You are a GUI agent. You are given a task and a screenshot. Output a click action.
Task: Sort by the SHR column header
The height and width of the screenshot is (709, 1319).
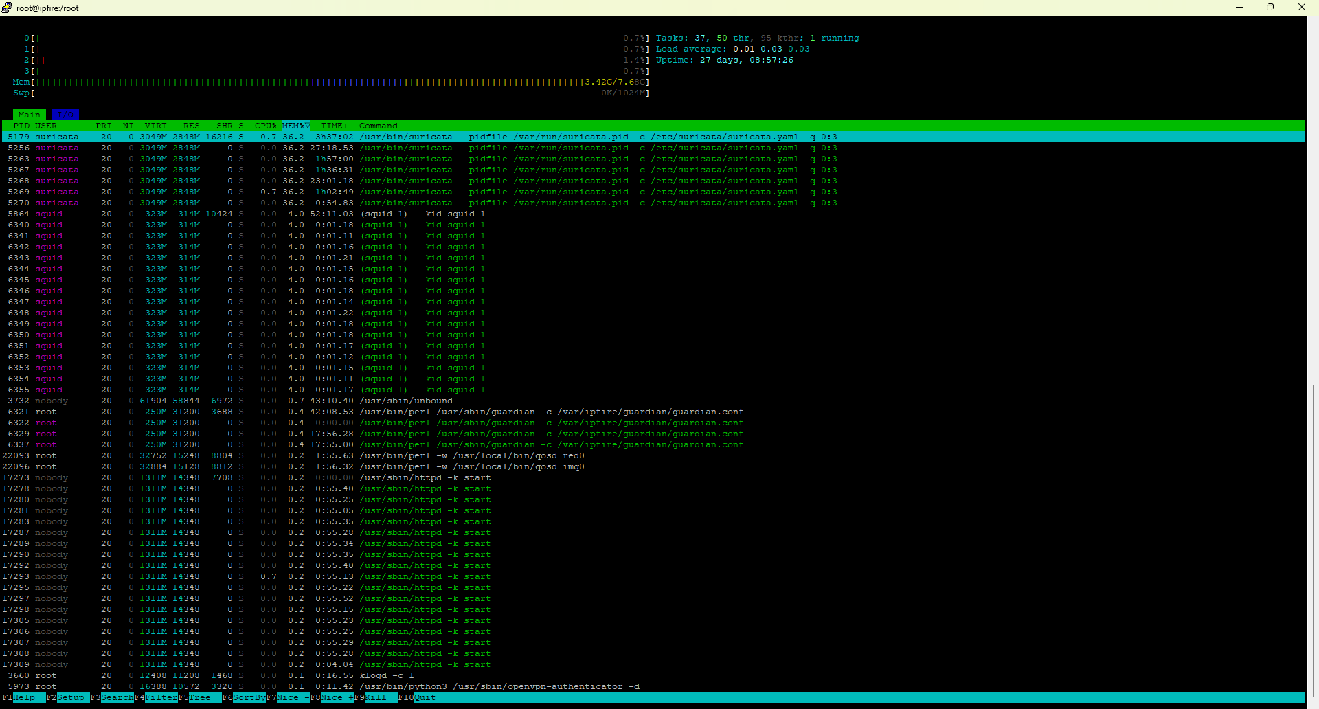(x=225, y=126)
